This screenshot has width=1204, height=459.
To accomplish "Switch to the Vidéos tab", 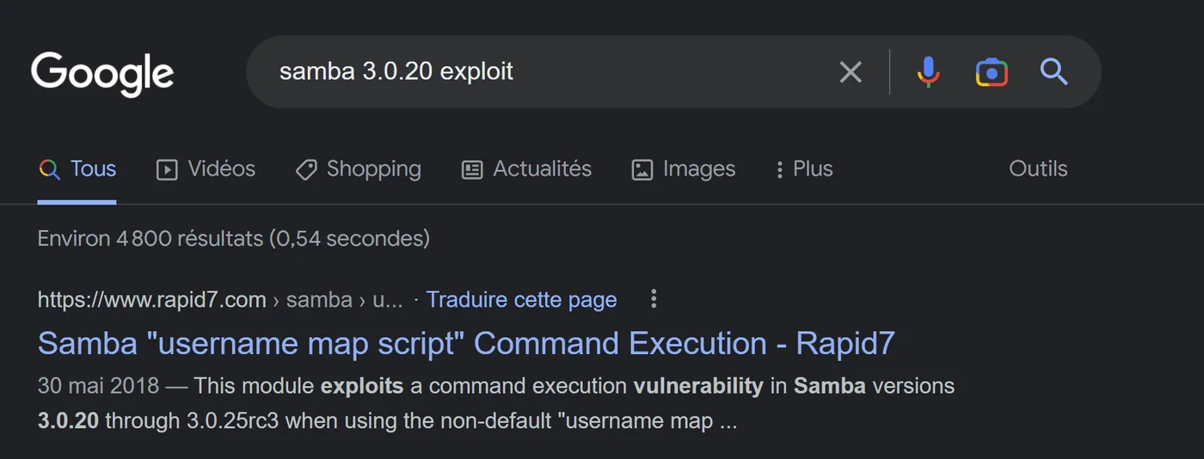I will (206, 169).
